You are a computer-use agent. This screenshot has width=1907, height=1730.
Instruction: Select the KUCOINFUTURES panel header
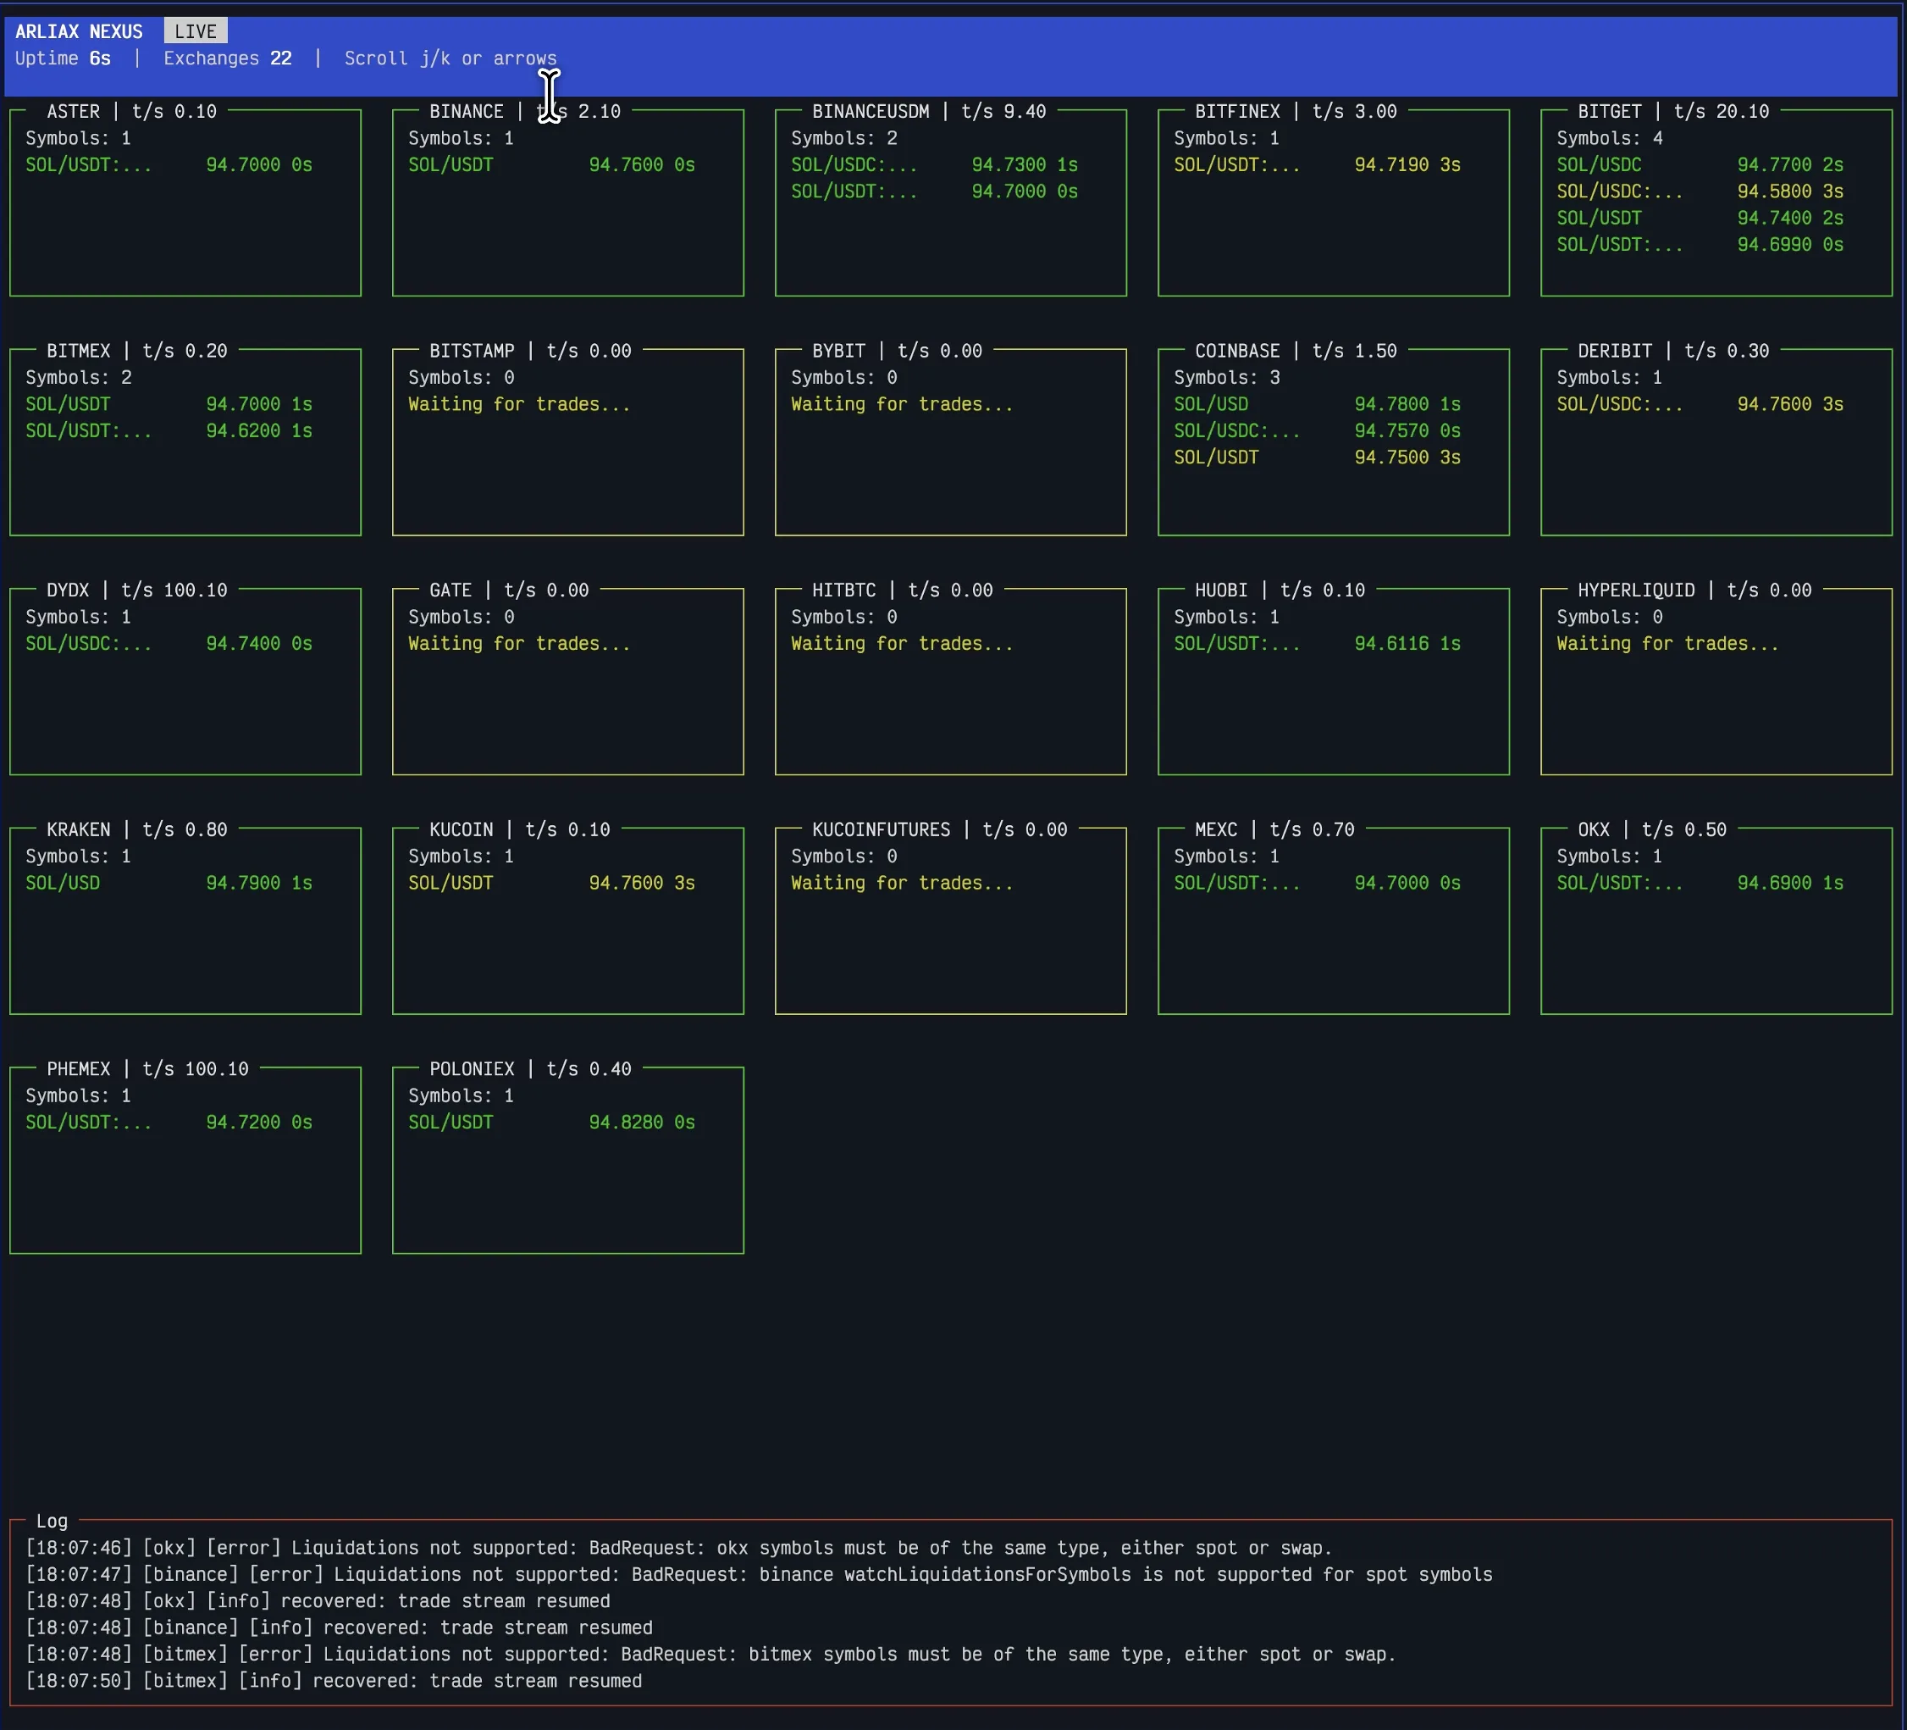[x=939, y=830]
